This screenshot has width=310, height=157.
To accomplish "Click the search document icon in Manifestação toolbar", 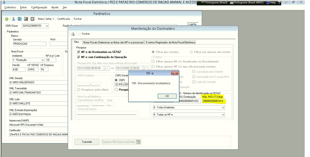I will click(73, 34).
